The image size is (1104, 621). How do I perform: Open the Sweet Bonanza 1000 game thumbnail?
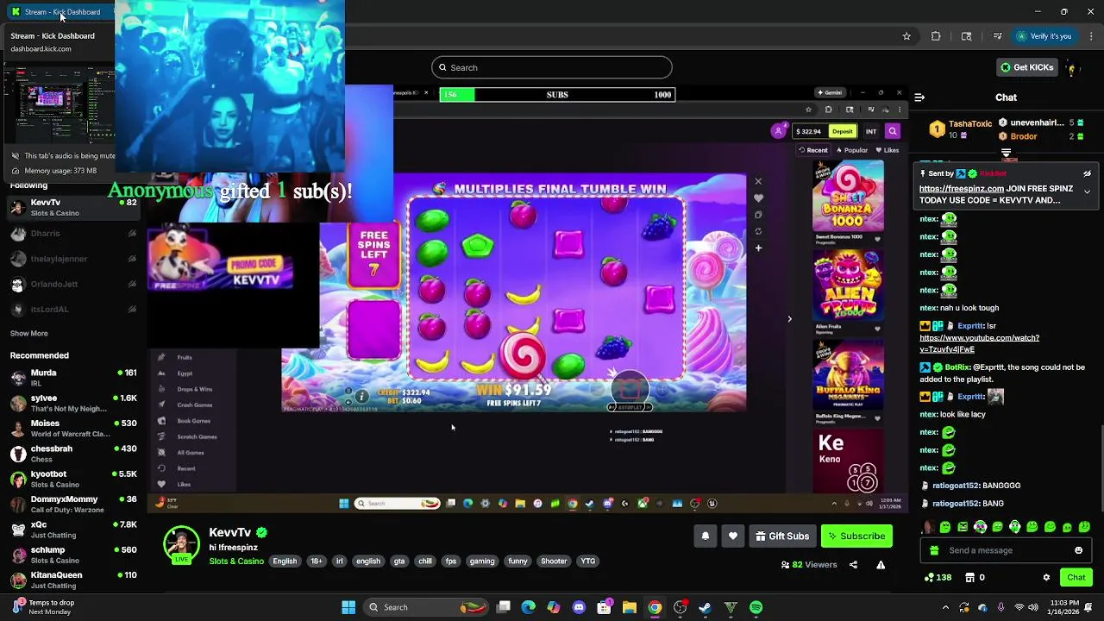click(x=848, y=196)
